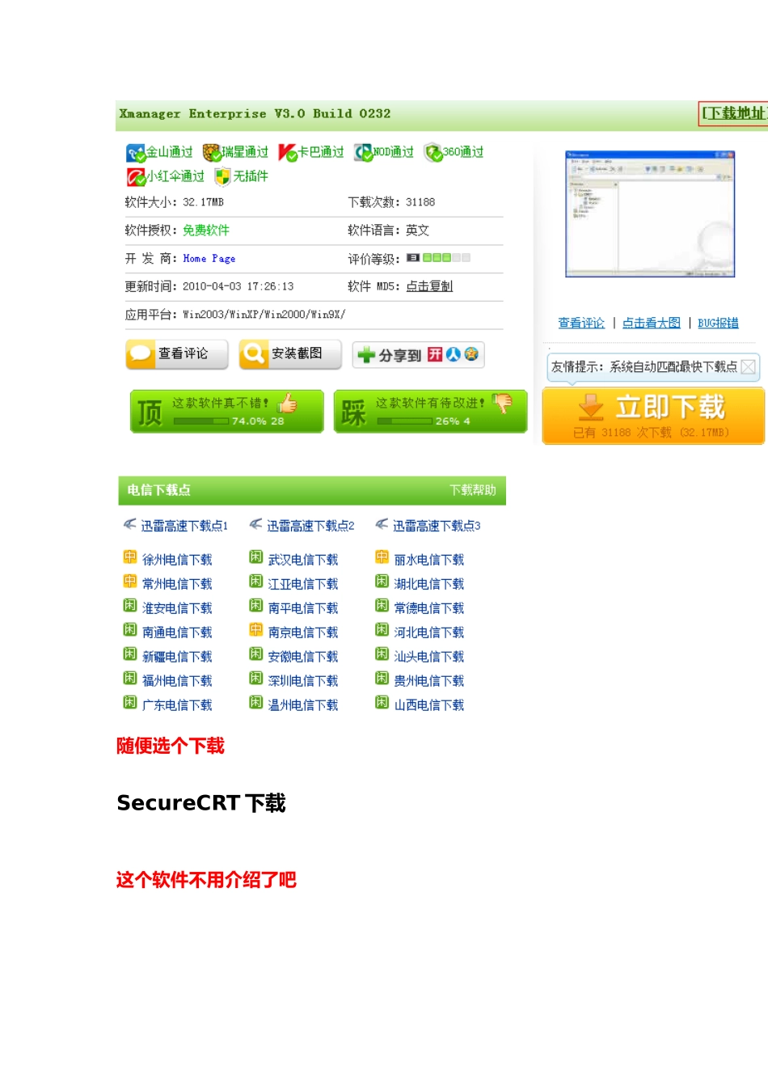This screenshot has width=768, height=1087.
Task: Click 常德电信下载 link
Action: coord(429,608)
